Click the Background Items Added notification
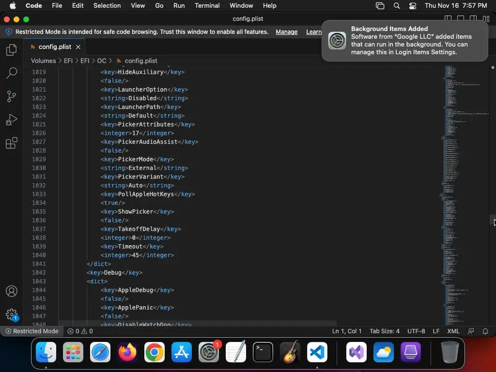This screenshot has height=372, width=496. pos(404,41)
